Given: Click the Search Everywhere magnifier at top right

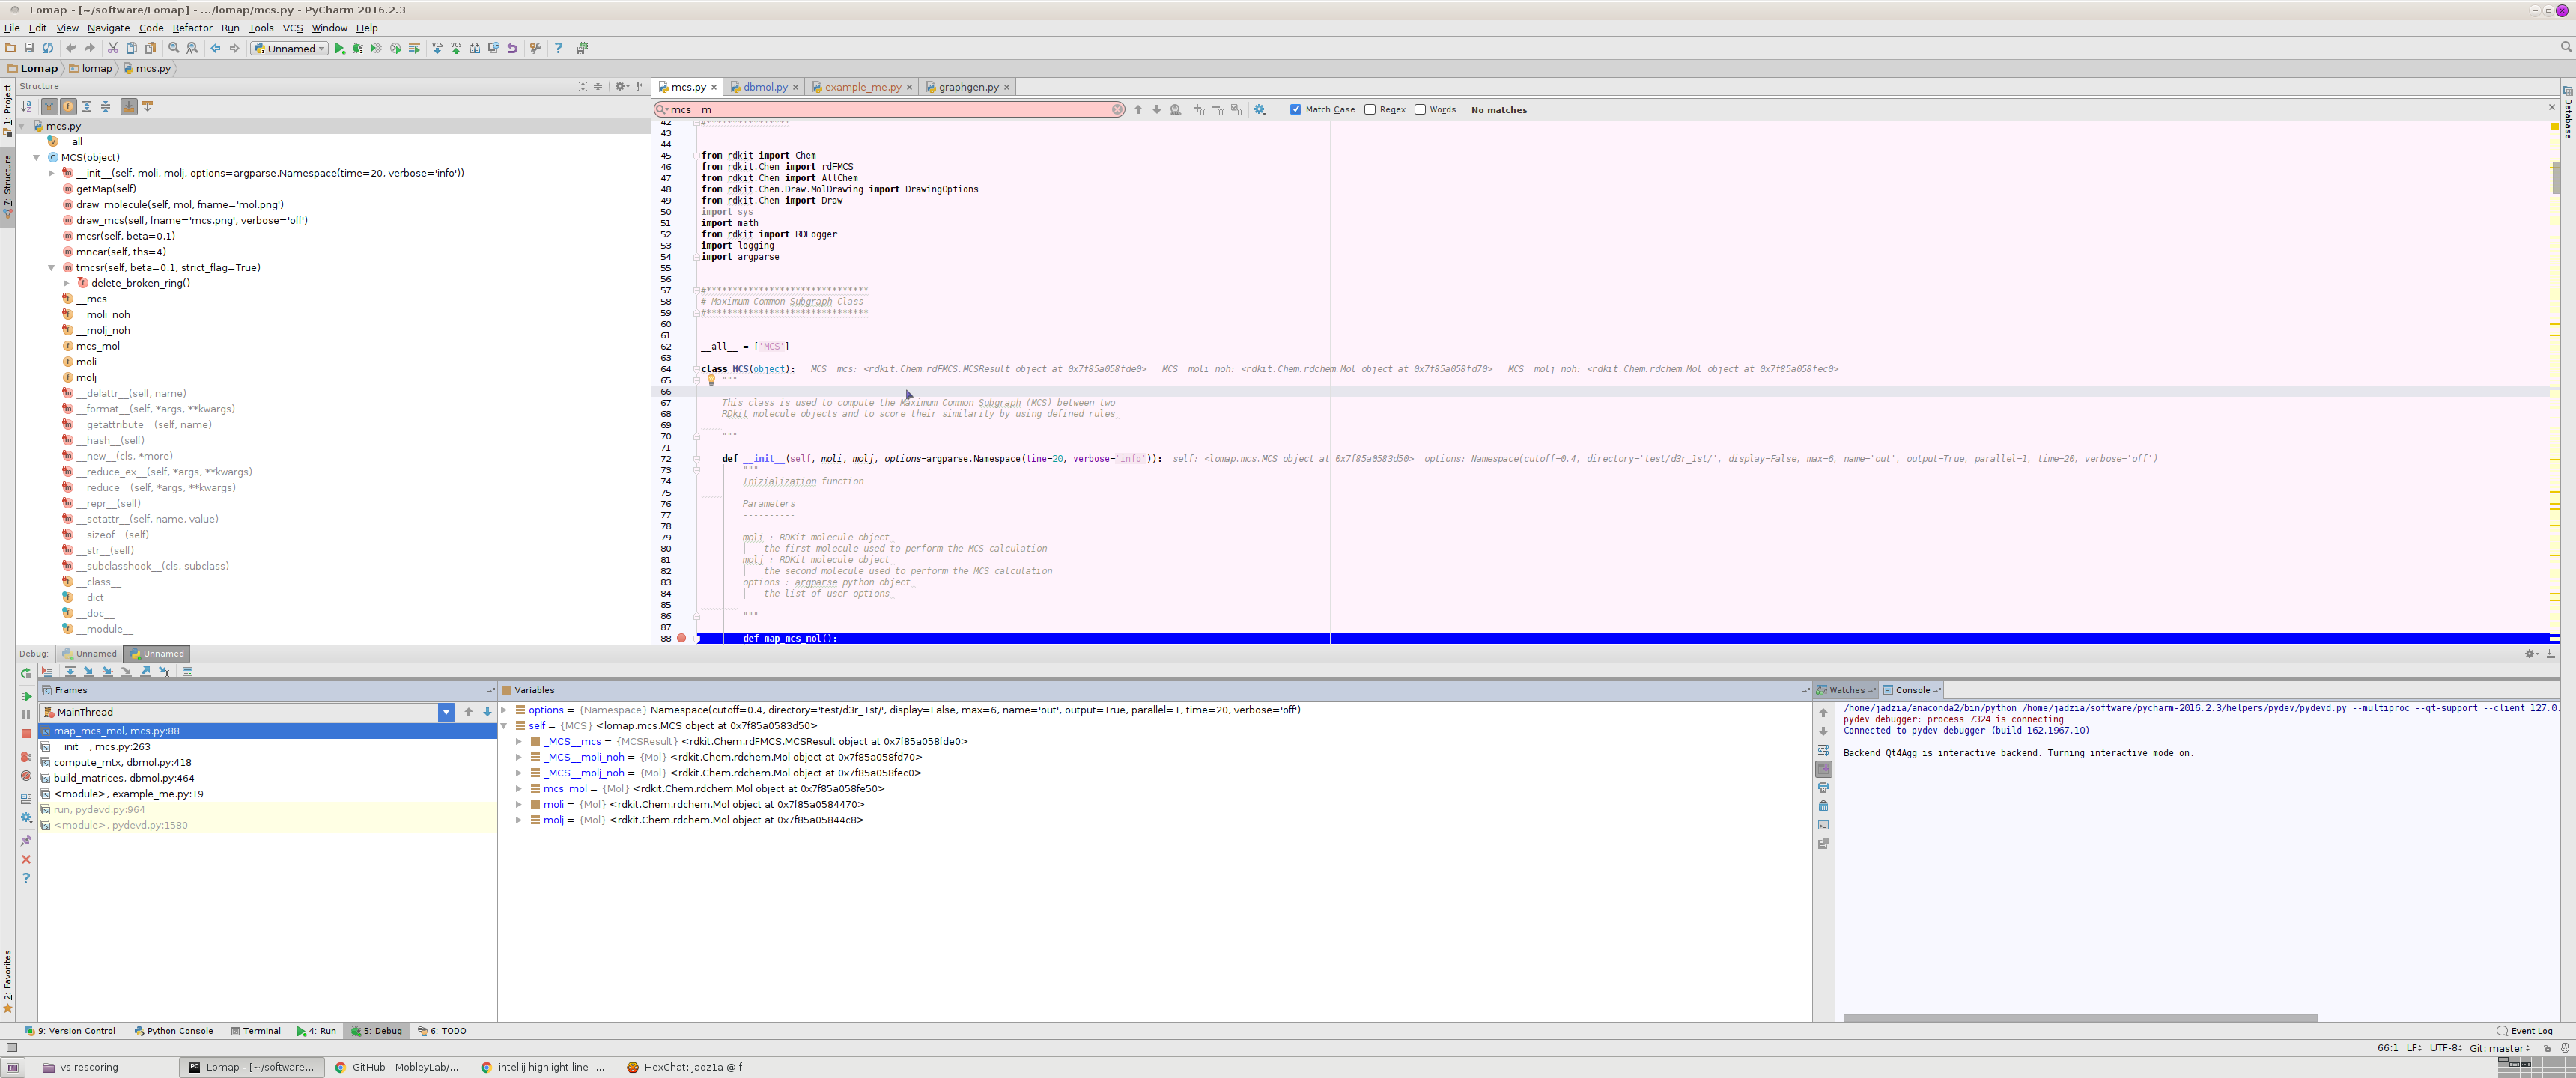Looking at the screenshot, I should click(x=2565, y=47).
